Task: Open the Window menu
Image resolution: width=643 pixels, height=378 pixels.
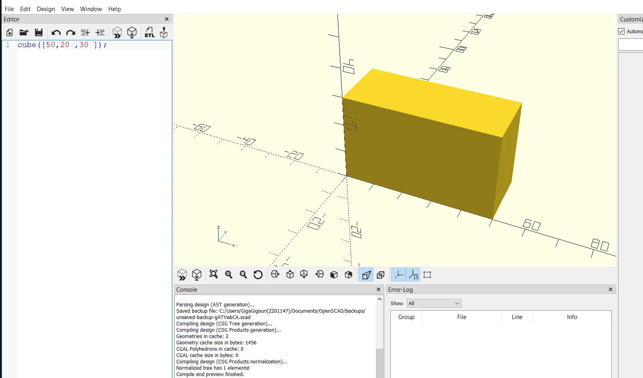Action: (x=91, y=9)
